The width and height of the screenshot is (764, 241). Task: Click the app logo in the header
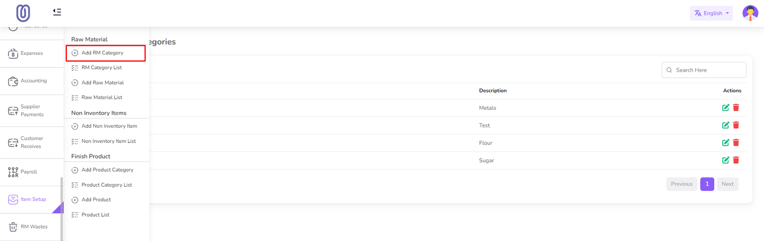pyautogui.click(x=23, y=13)
